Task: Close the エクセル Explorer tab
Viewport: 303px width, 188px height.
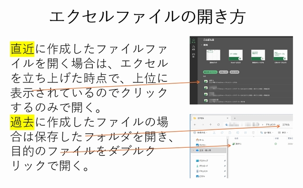Action: click(227, 118)
